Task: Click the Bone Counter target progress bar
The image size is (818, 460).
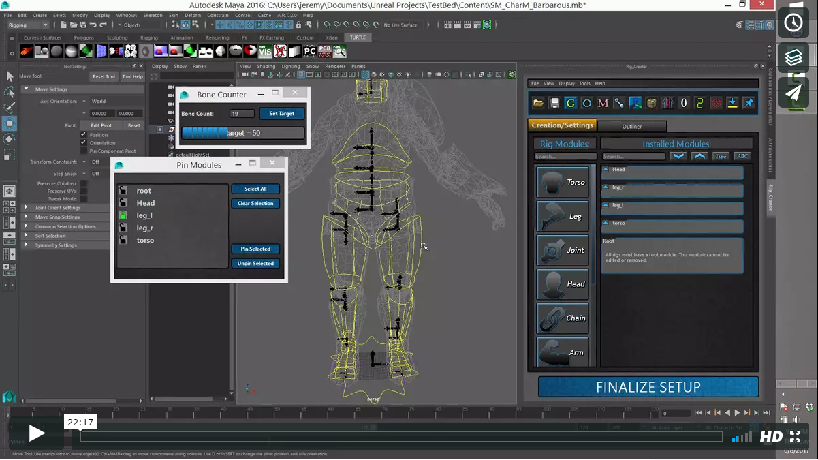Action: pyautogui.click(x=242, y=133)
